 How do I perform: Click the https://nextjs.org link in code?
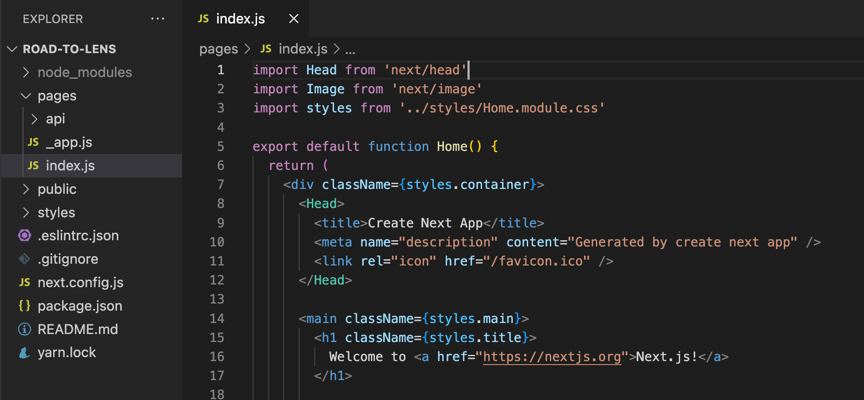[x=552, y=357]
